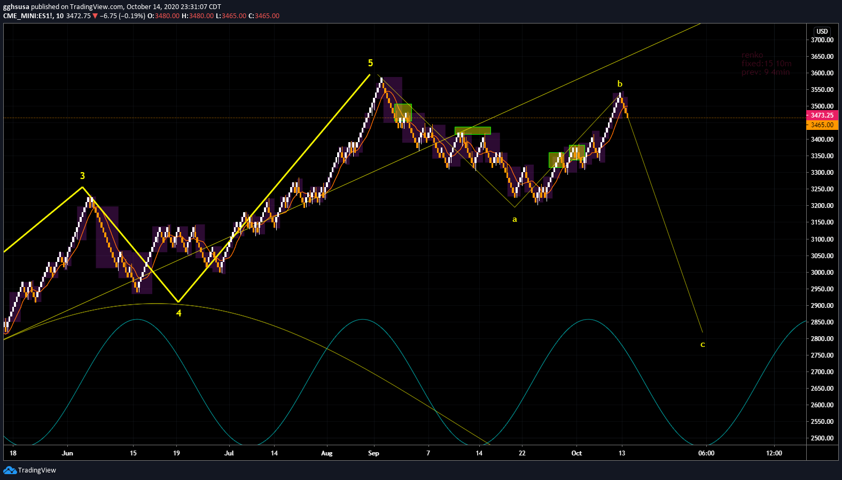This screenshot has height=480, width=842.
Task: Click the 3000.00 price axis label
Action: click(x=822, y=273)
